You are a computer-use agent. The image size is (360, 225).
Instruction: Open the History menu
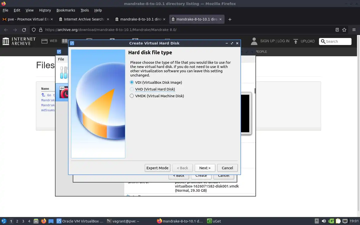[x=45, y=10]
